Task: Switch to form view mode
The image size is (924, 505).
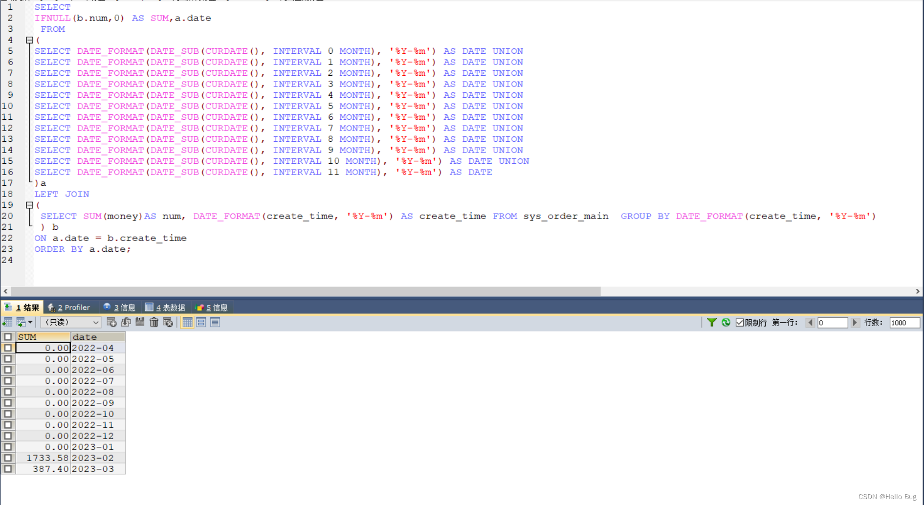Action: (201, 322)
